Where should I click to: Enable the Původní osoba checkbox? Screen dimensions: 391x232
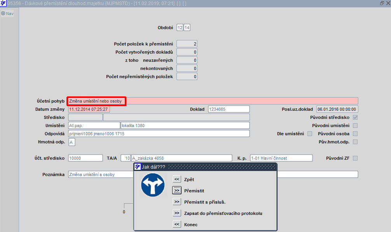pyautogui.click(x=355, y=134)
